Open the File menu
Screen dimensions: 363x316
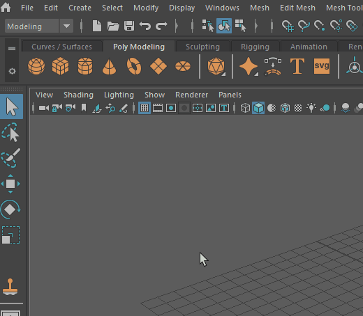click(27, 8)
